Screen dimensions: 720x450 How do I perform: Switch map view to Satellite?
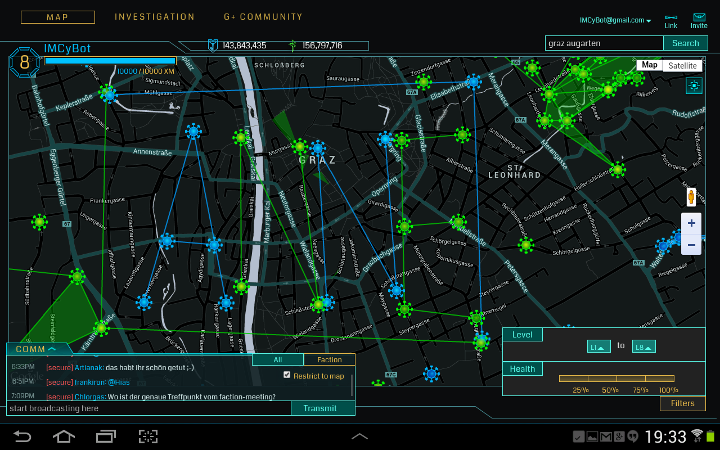tap(683, 66)
